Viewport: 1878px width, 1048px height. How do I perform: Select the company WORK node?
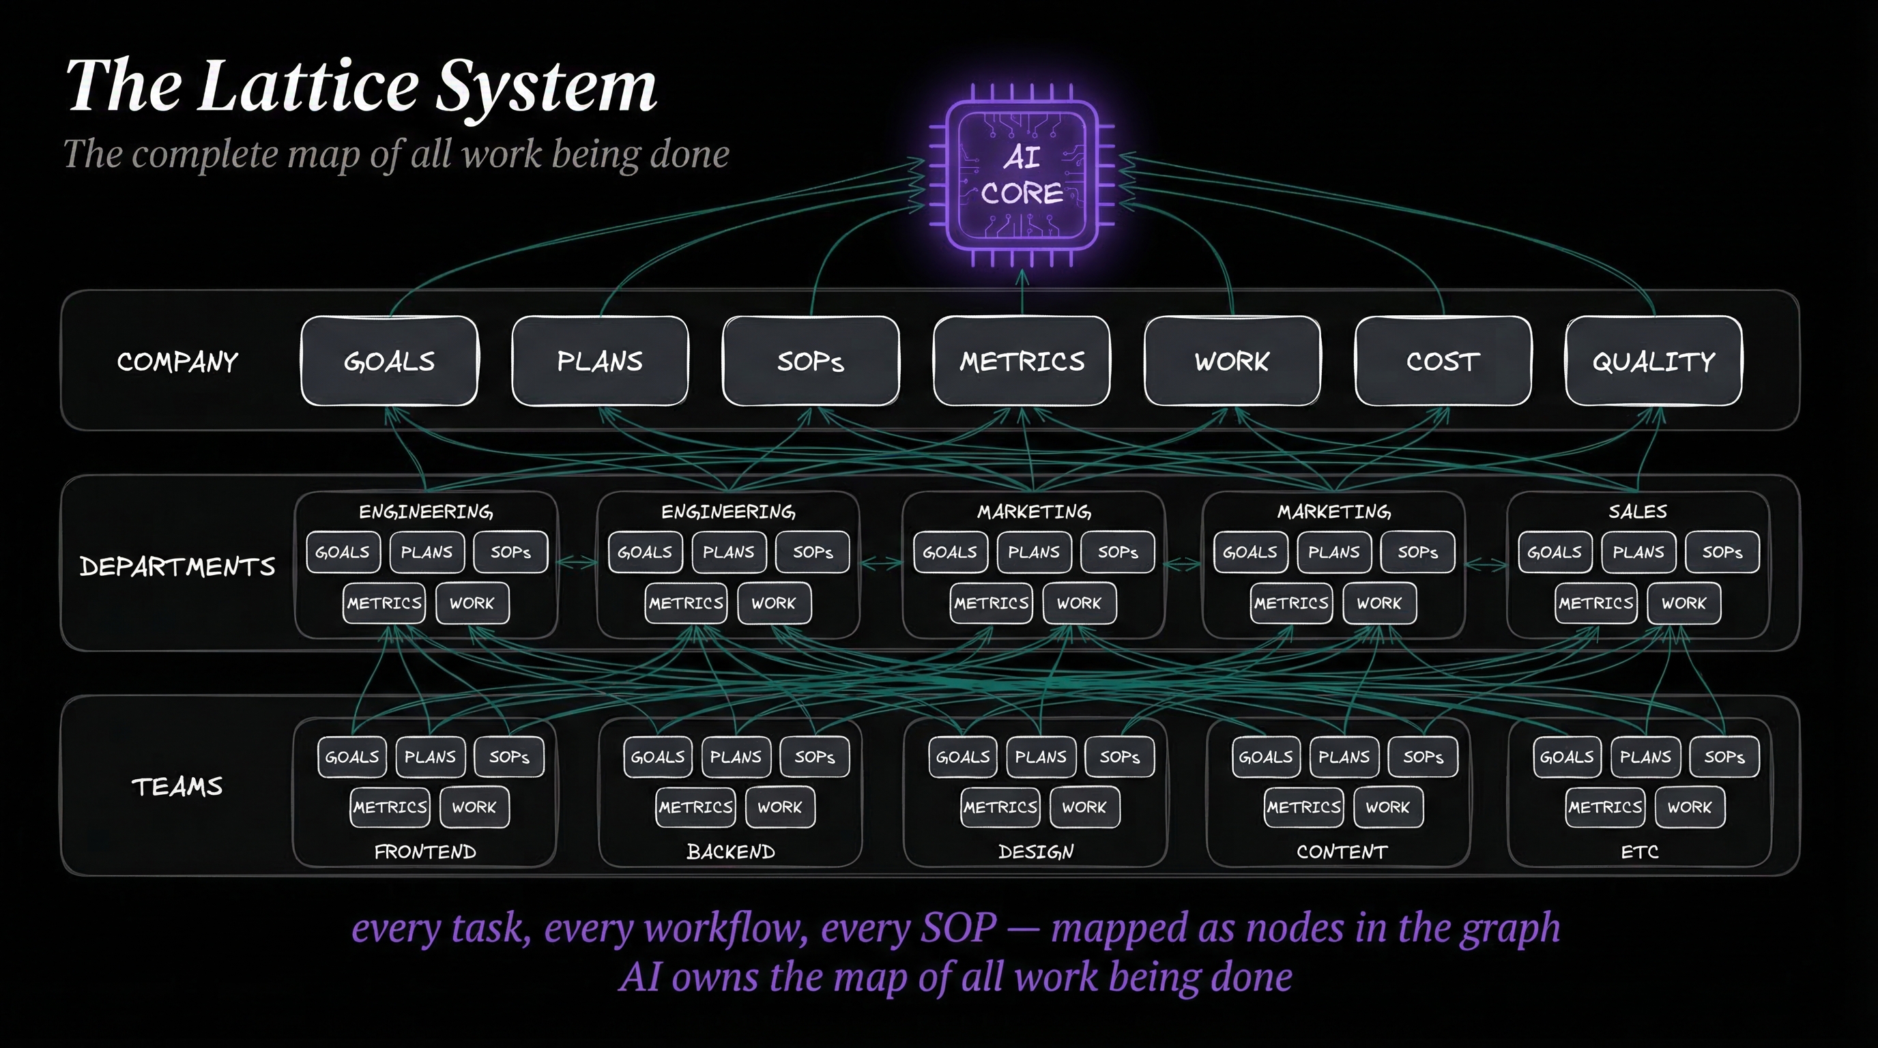1231,362
